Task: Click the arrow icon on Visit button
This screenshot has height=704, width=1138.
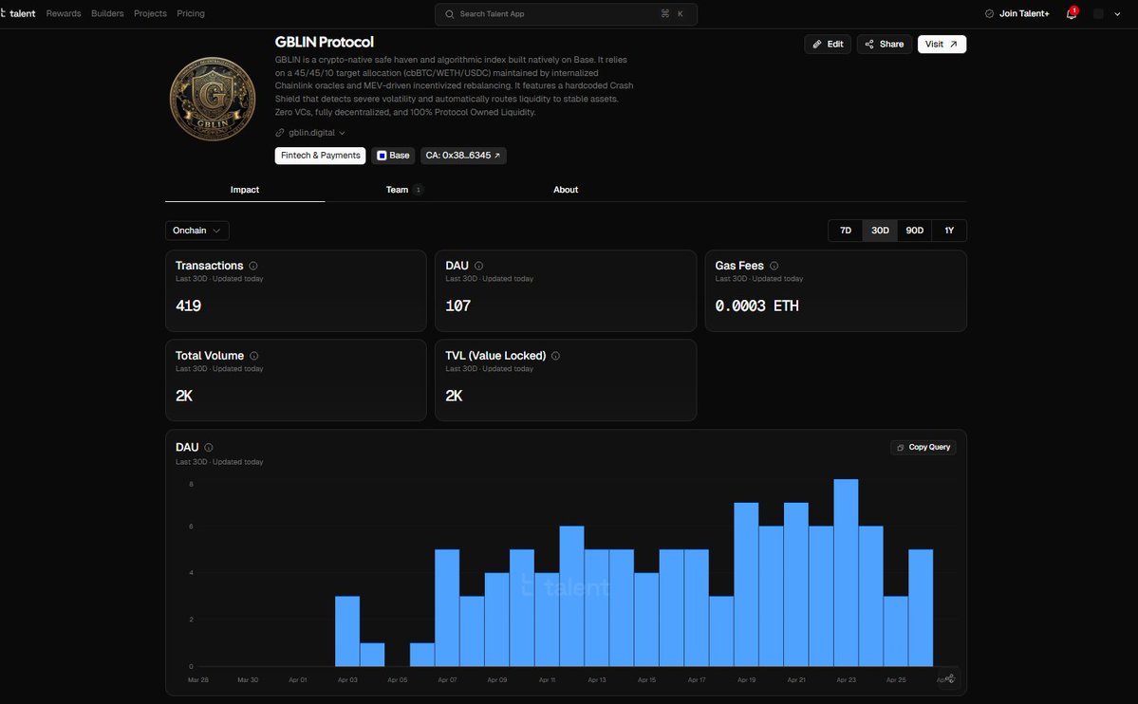Action: 953,45
